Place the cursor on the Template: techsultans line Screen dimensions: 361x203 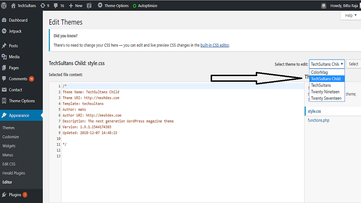[83, 103]
